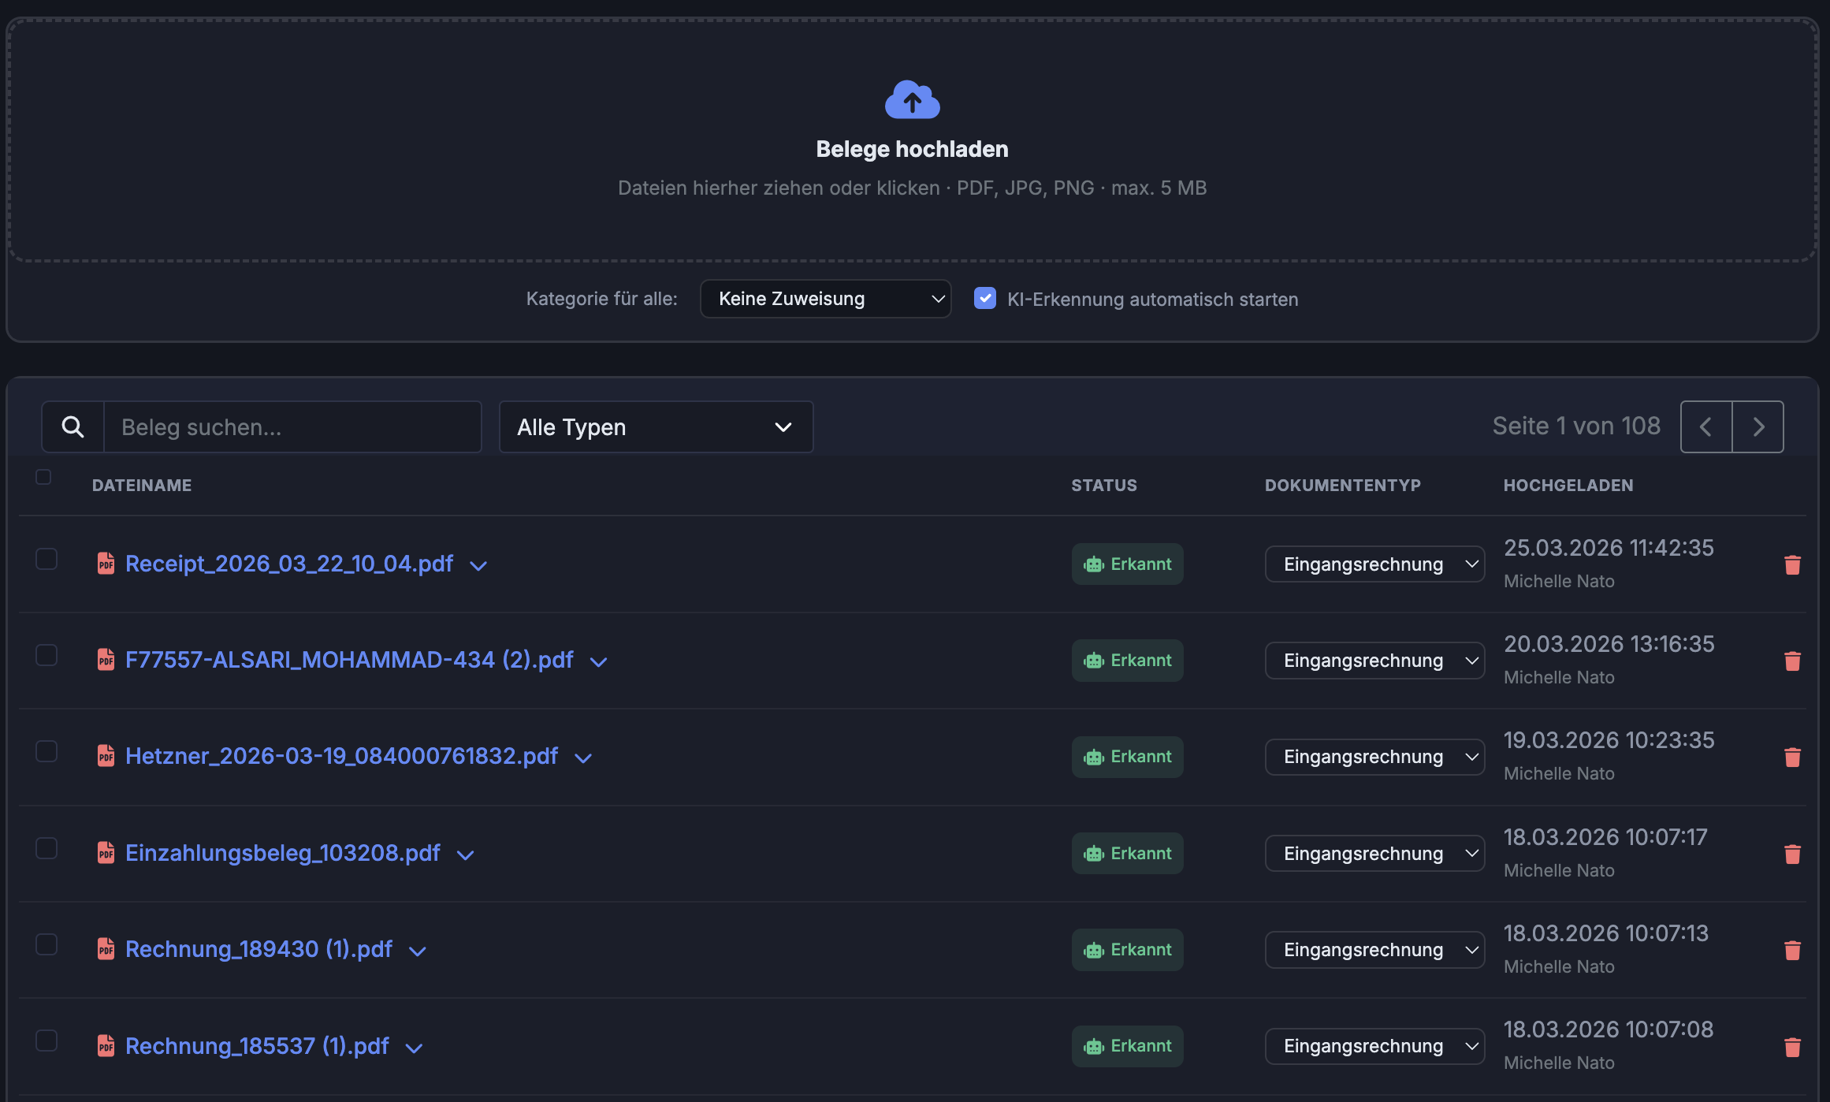1830x1102 pixels.
Task: Delete the Hetzner PDF via trash icon
Action: (x=1792, y=757)
